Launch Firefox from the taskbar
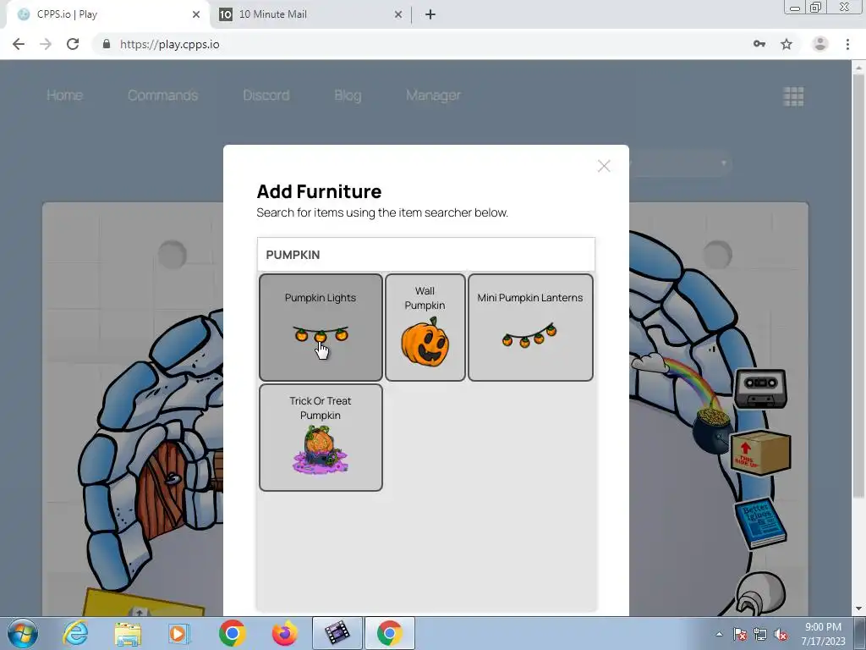The image size is (866, 650). pos(285,633)
